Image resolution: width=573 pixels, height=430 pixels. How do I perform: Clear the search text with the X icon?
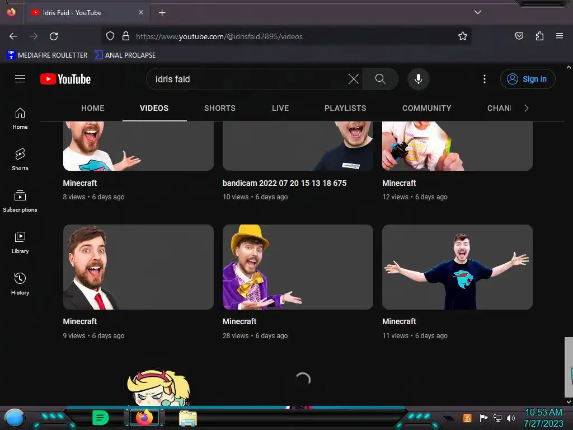coord(354,79)
